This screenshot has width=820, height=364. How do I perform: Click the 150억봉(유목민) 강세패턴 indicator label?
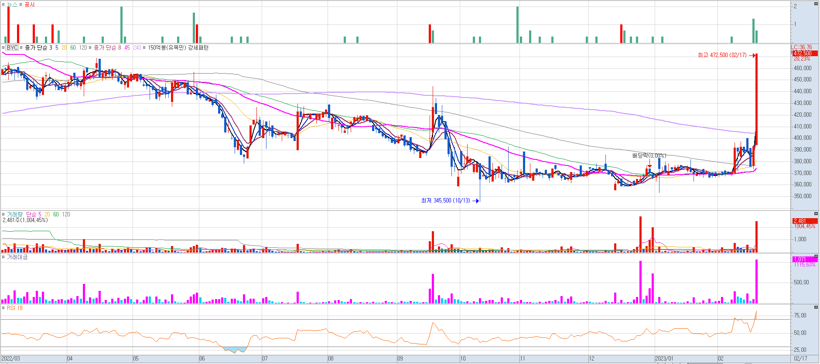pos(178,47)
